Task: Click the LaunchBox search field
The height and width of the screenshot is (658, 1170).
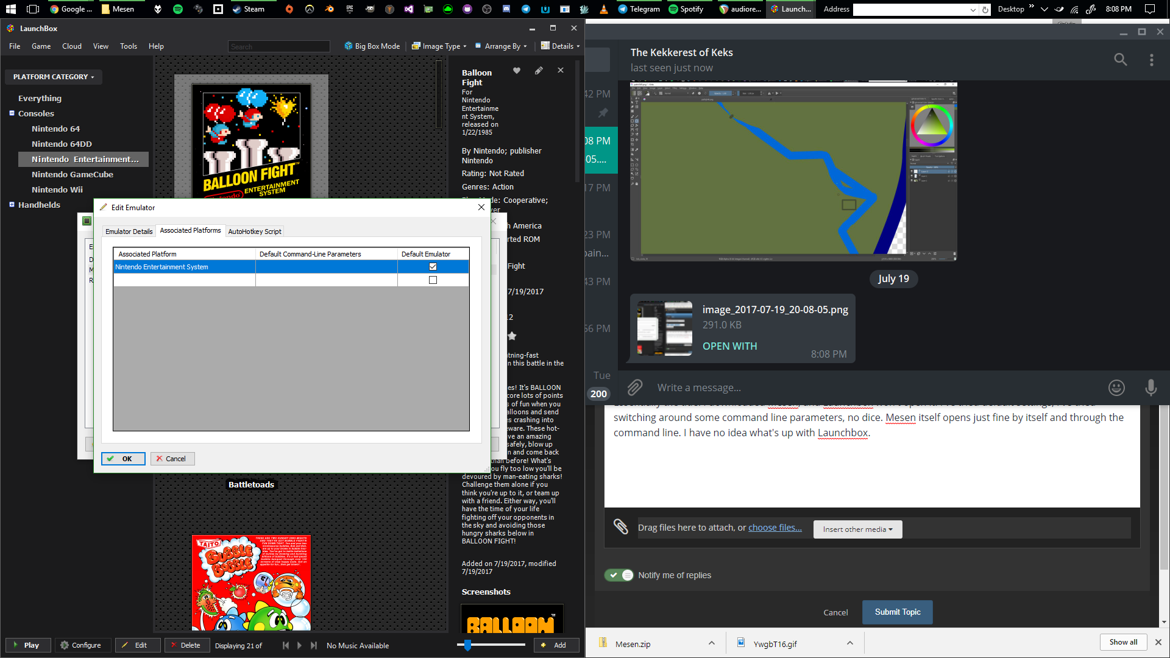Action: click(x=279, y=47)
